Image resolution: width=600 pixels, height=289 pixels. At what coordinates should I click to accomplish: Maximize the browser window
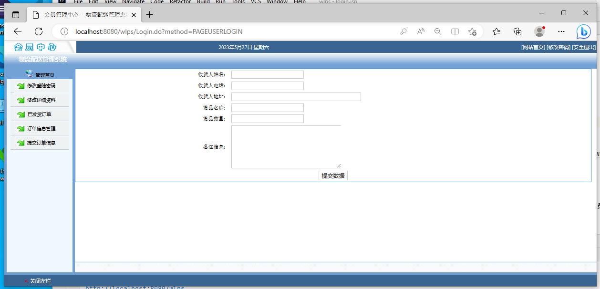(564, 13)
